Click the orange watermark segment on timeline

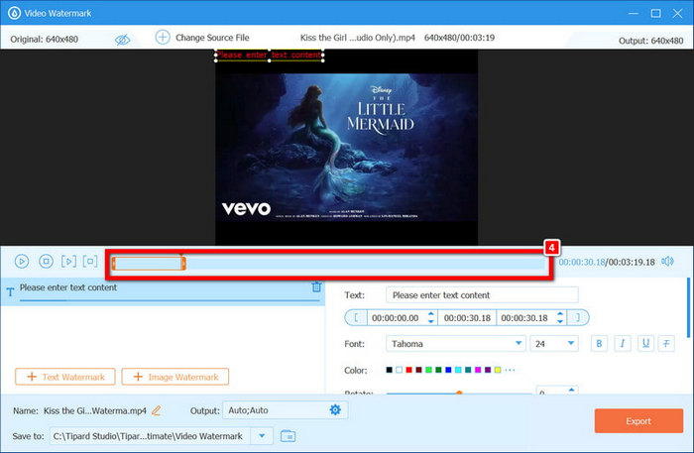click(149, 264)
